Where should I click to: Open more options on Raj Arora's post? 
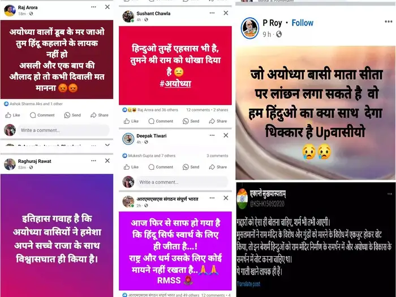pyautogui.click(x=93, y=7)
